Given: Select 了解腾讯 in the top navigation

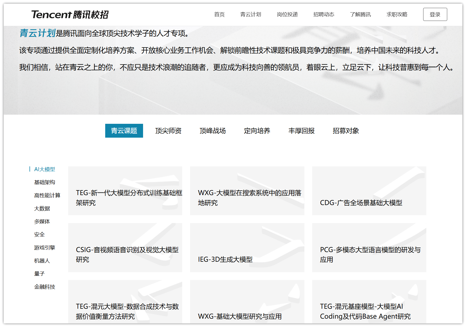Looking at the screenshot, I should click(360, 14).
